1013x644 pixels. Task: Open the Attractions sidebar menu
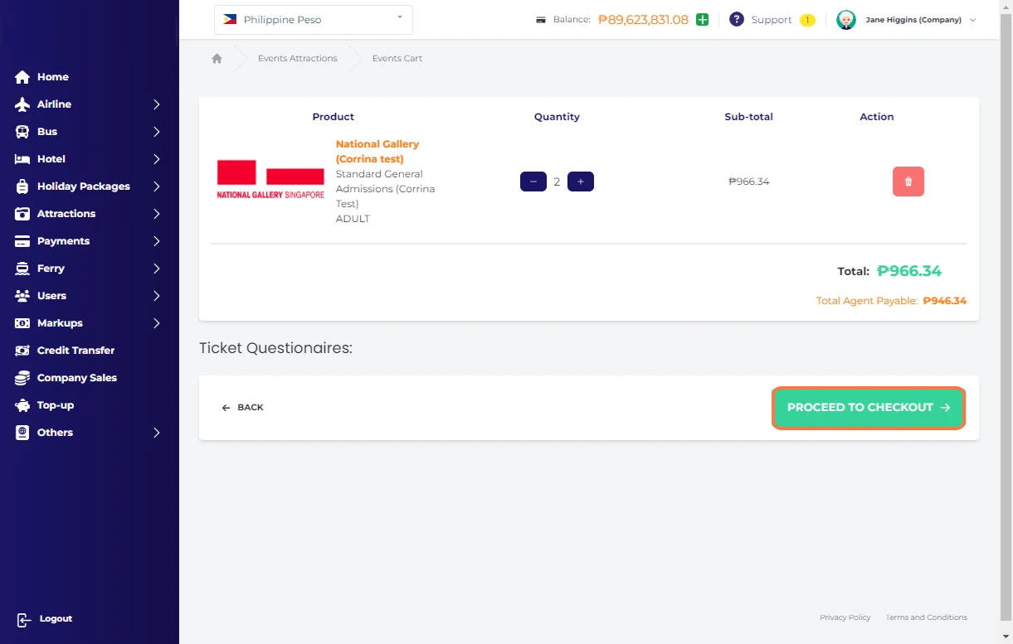[87, 214]
